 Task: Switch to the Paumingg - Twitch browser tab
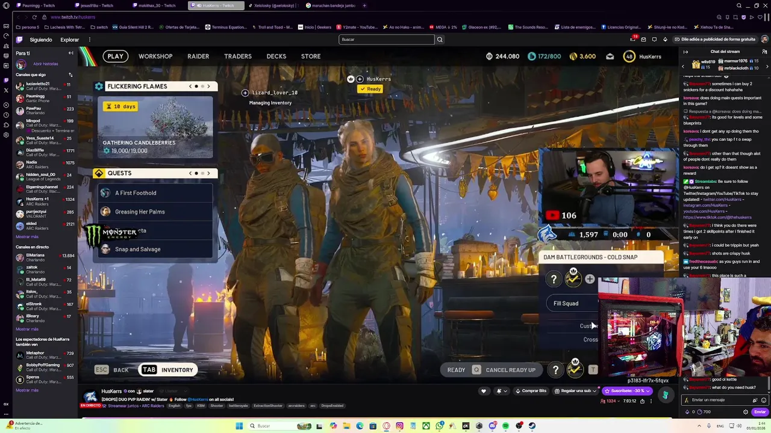pos(39,5)
